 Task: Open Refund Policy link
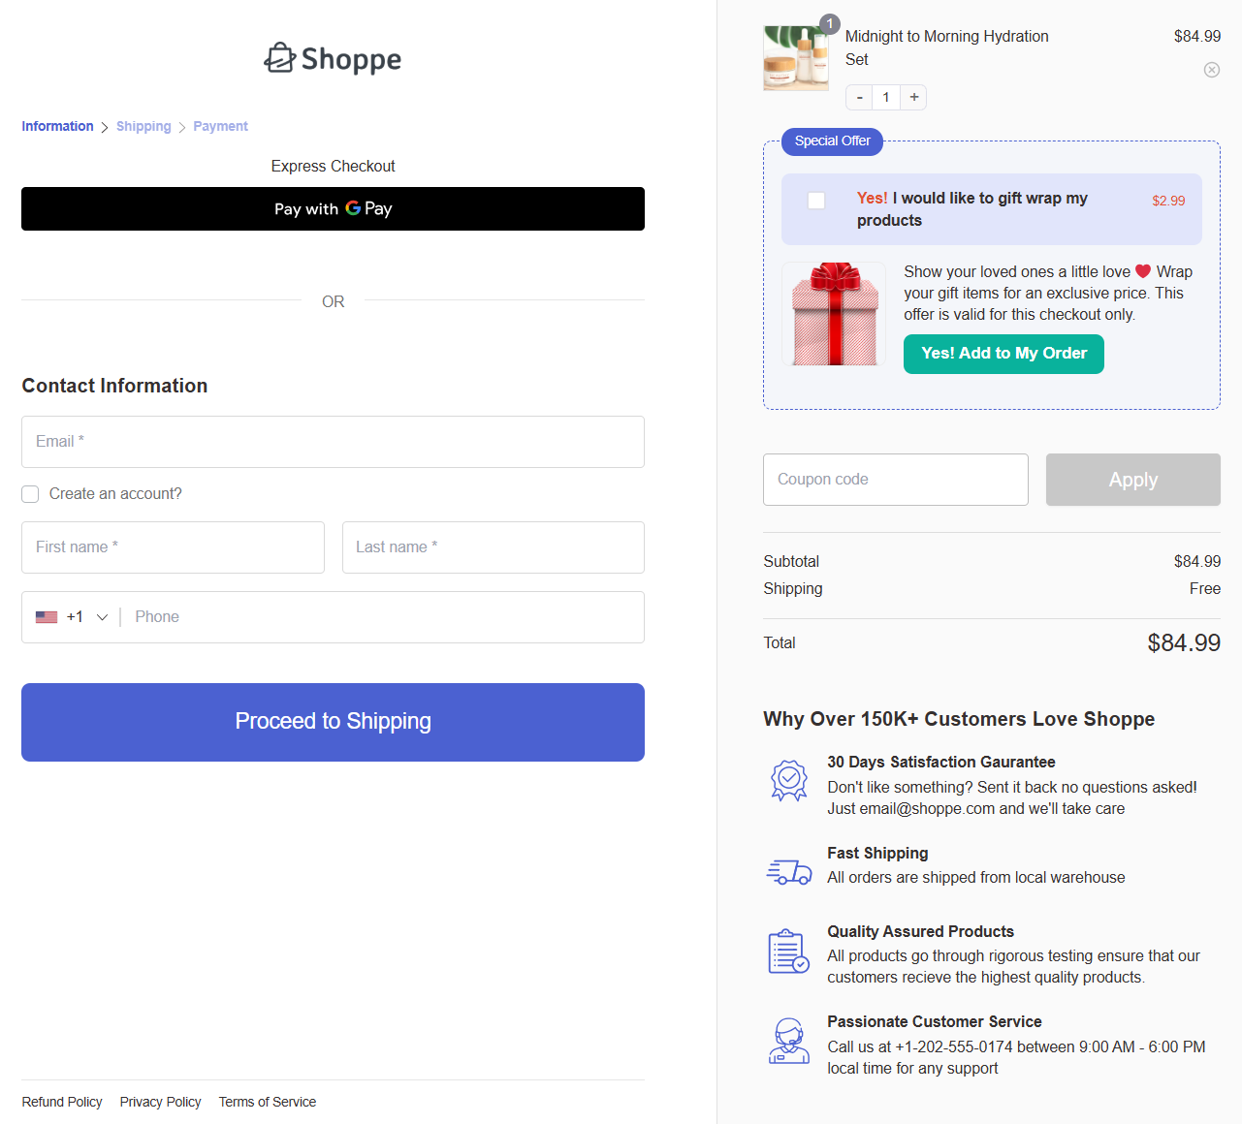(x=62, y=1102)
